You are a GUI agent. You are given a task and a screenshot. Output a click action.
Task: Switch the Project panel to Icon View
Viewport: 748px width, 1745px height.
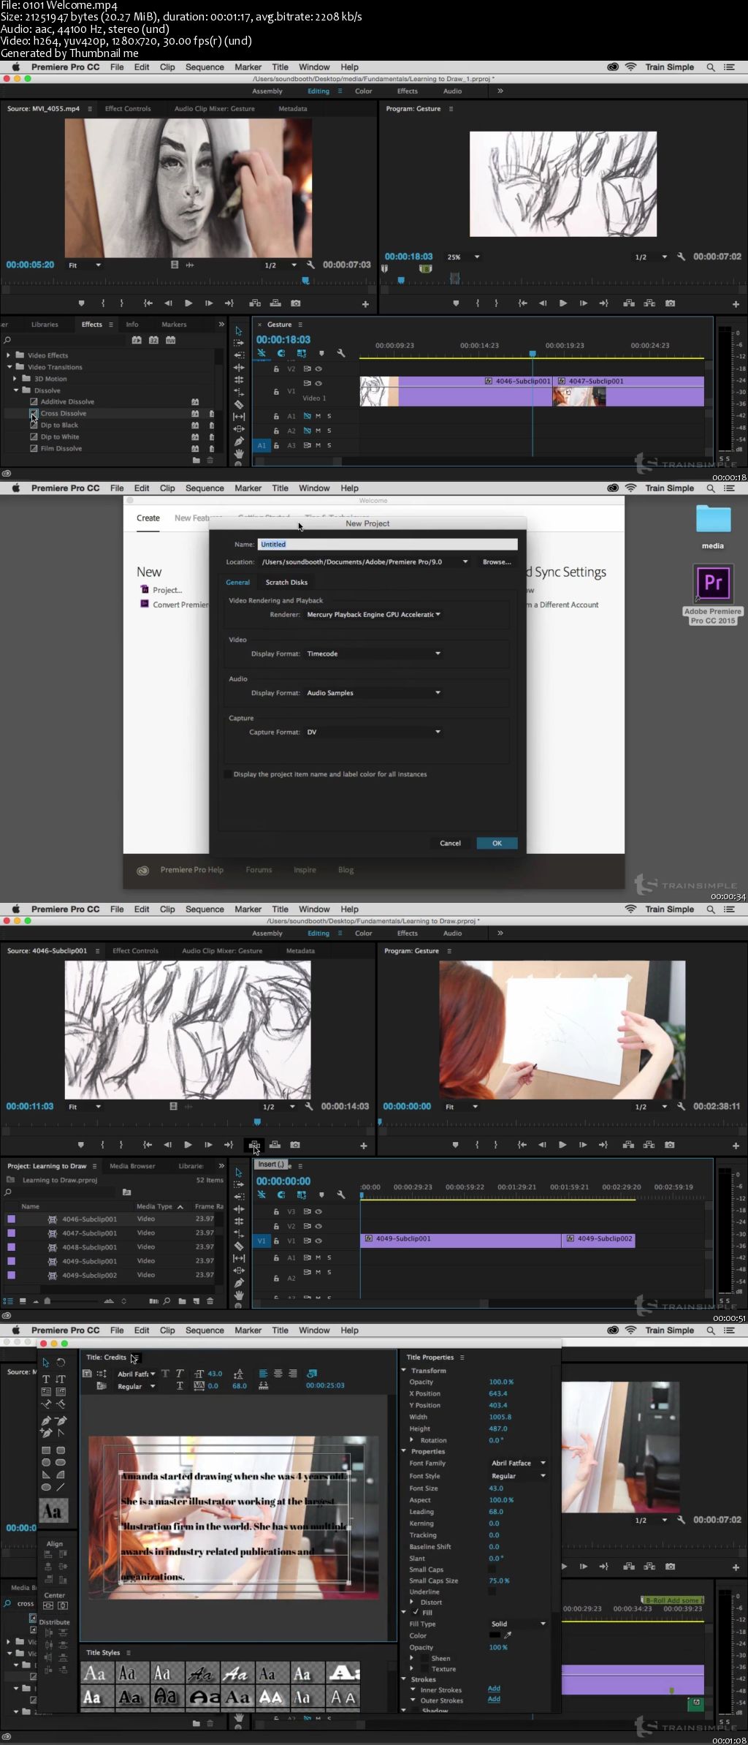pyautogui.click(x=23, y=1301)
